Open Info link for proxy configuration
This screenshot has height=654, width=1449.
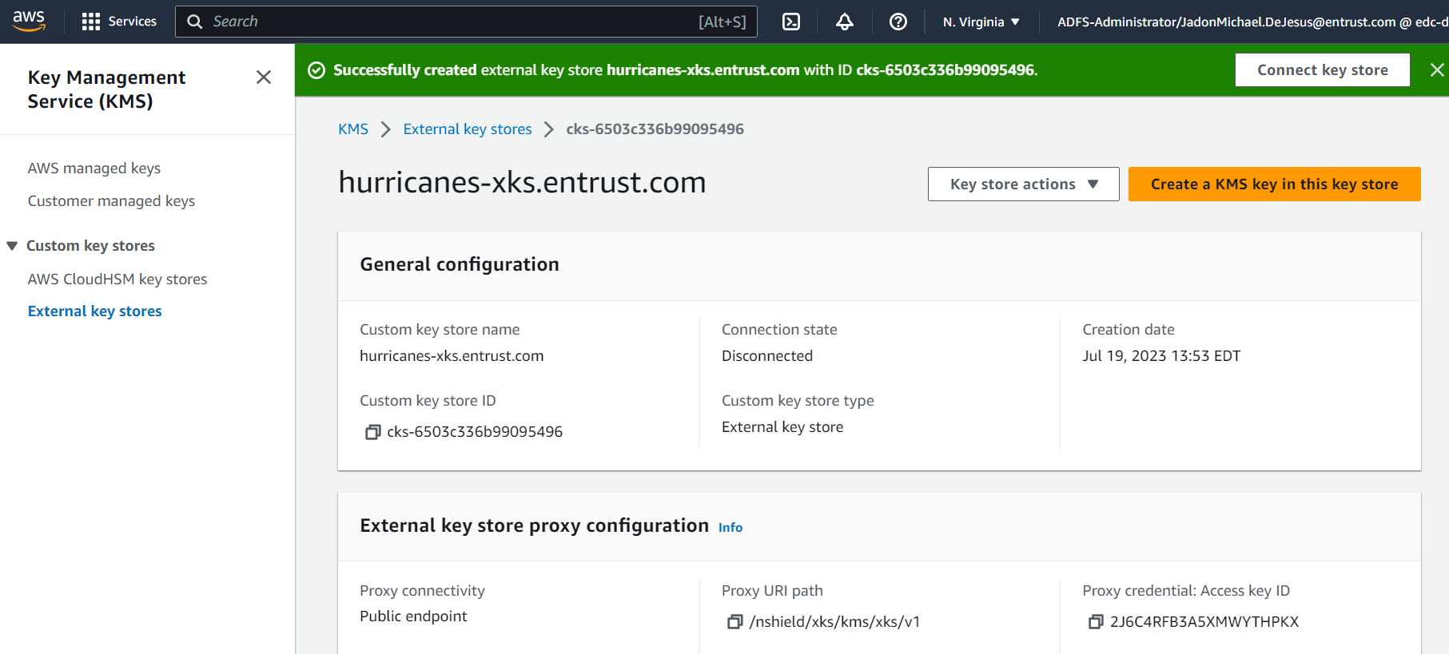pyautogui.click(x=730, y=528)
